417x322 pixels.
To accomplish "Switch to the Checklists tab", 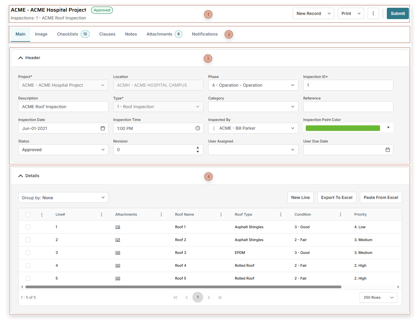I will [x=68, y=34].
